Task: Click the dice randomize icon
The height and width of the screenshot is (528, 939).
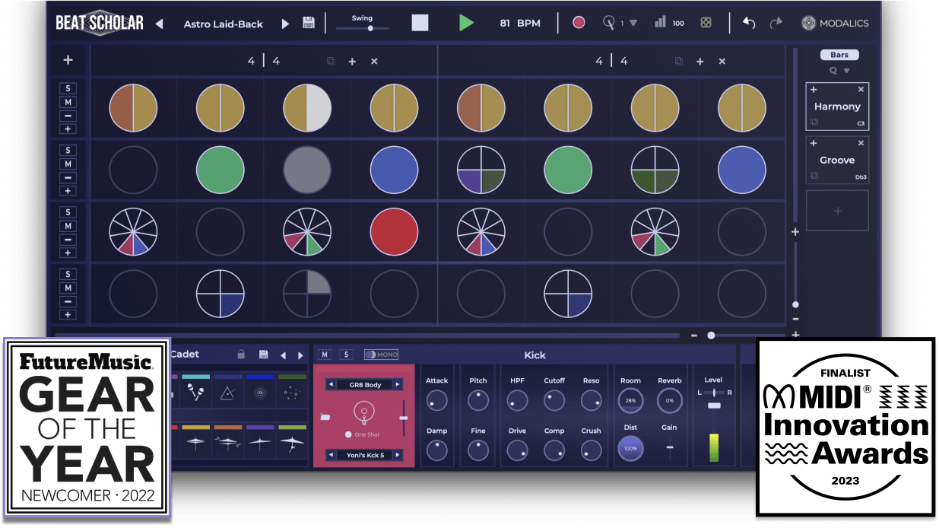Action: click(706, 23)
